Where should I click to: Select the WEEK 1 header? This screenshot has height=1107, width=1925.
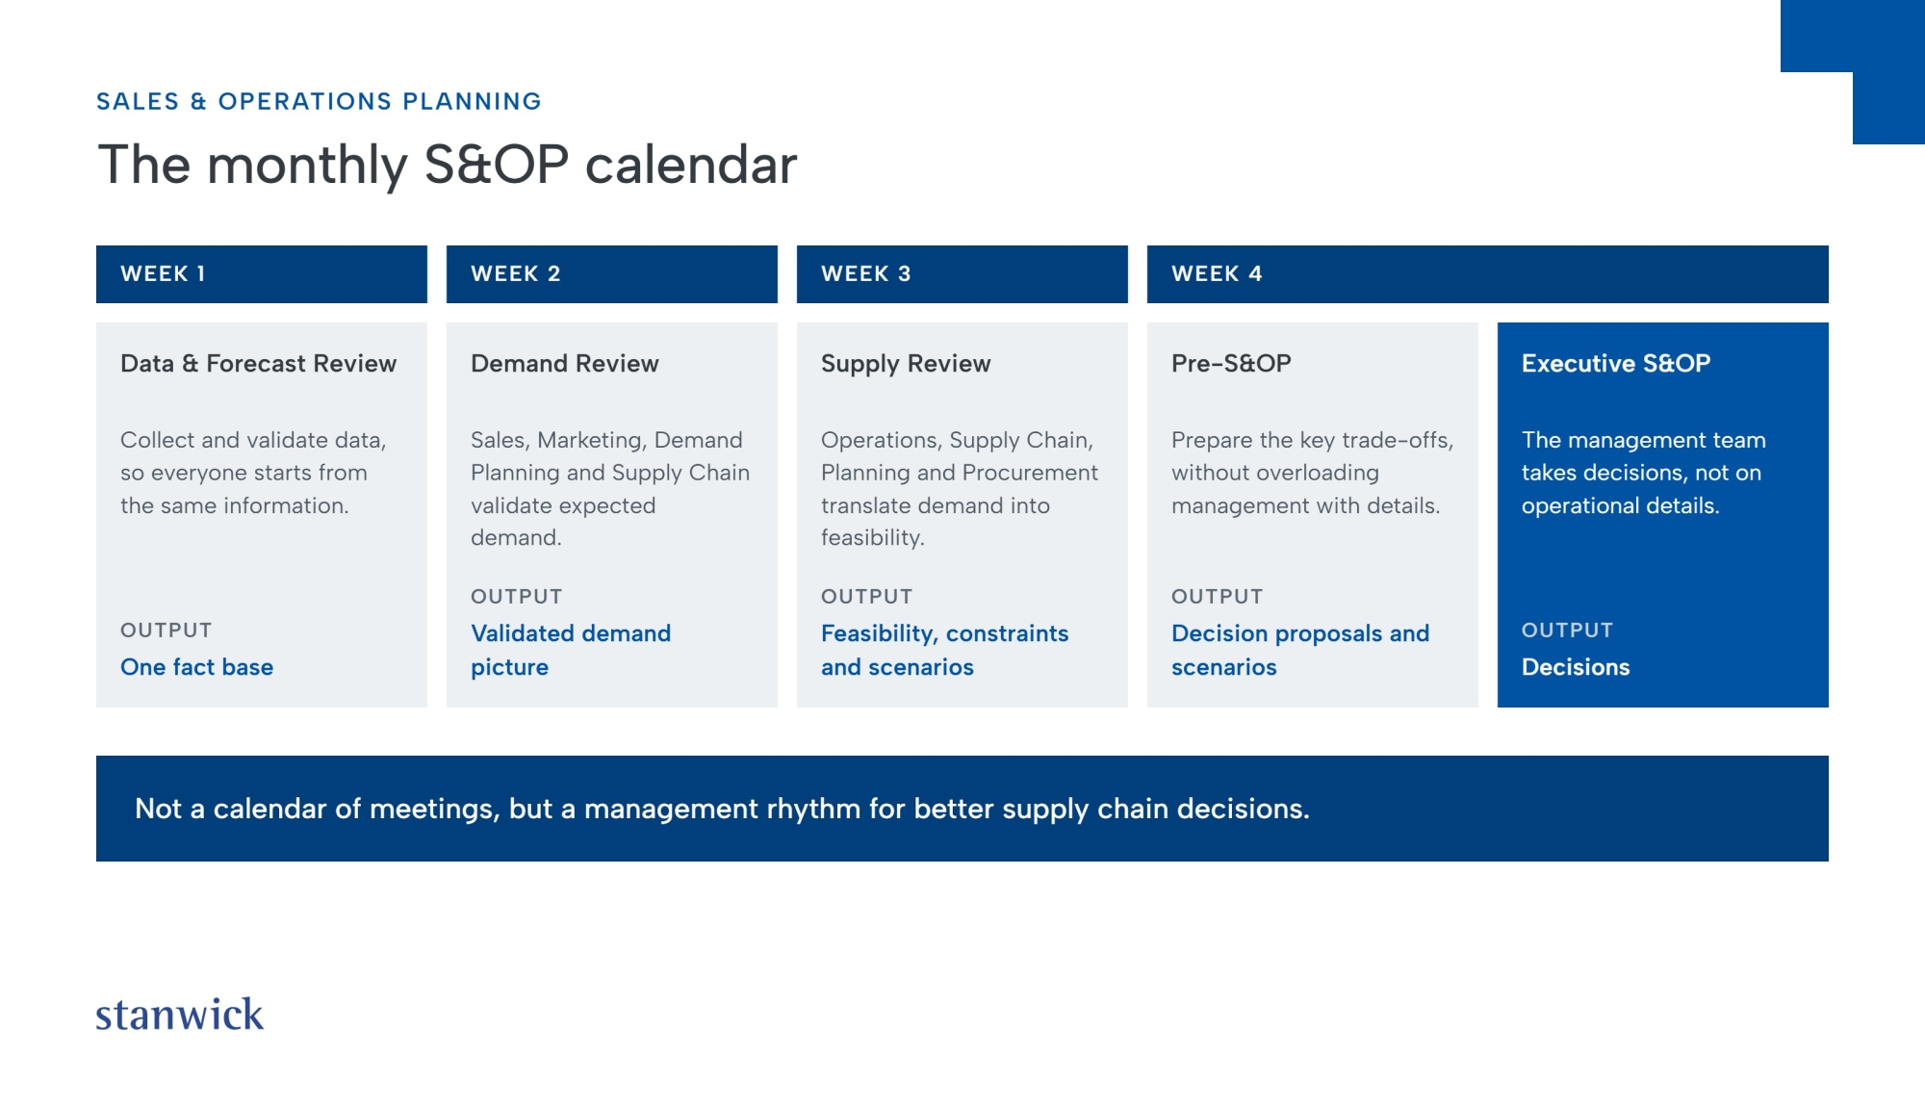click(x=262, y=274)
